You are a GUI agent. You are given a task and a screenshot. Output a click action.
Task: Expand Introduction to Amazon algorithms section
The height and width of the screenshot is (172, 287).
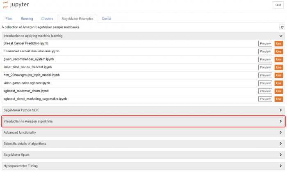[143, 121]
